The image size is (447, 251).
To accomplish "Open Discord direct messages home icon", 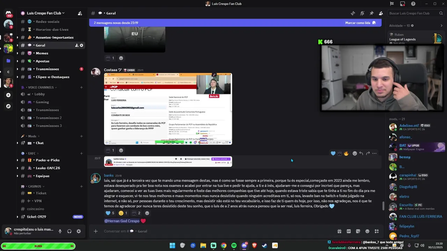I will click(8, 13).
